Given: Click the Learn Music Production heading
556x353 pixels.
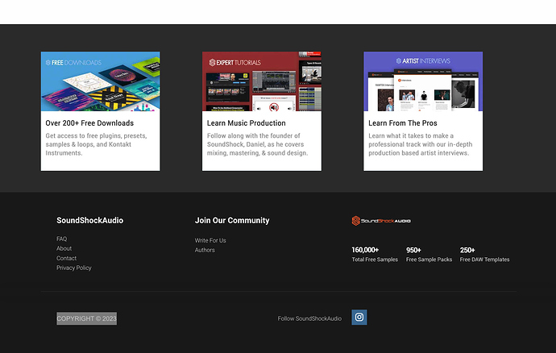Looking at the screenshot, I should tap(246, 123).
